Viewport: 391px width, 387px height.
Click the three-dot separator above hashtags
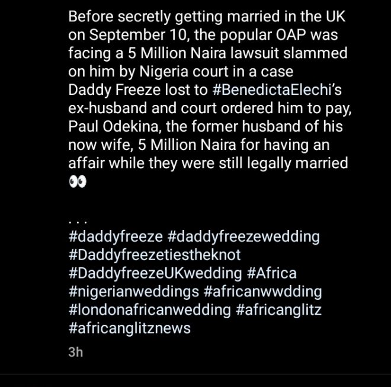pos(78,220)
